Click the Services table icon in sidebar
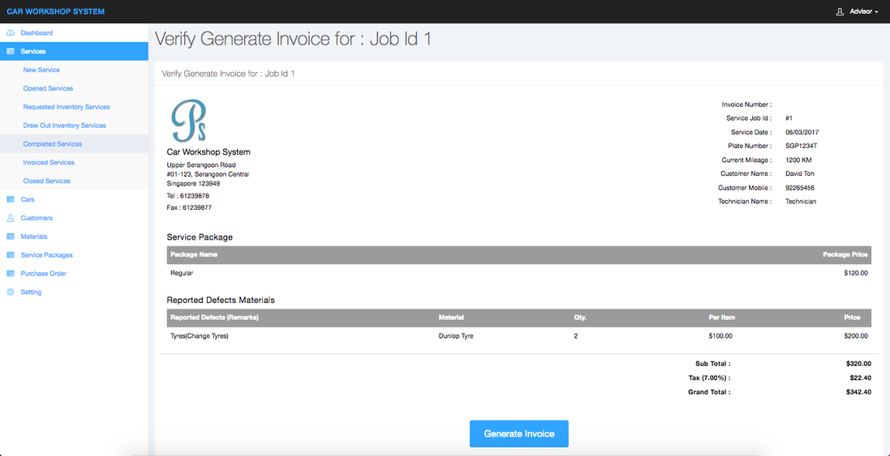 tap(11, 52)
